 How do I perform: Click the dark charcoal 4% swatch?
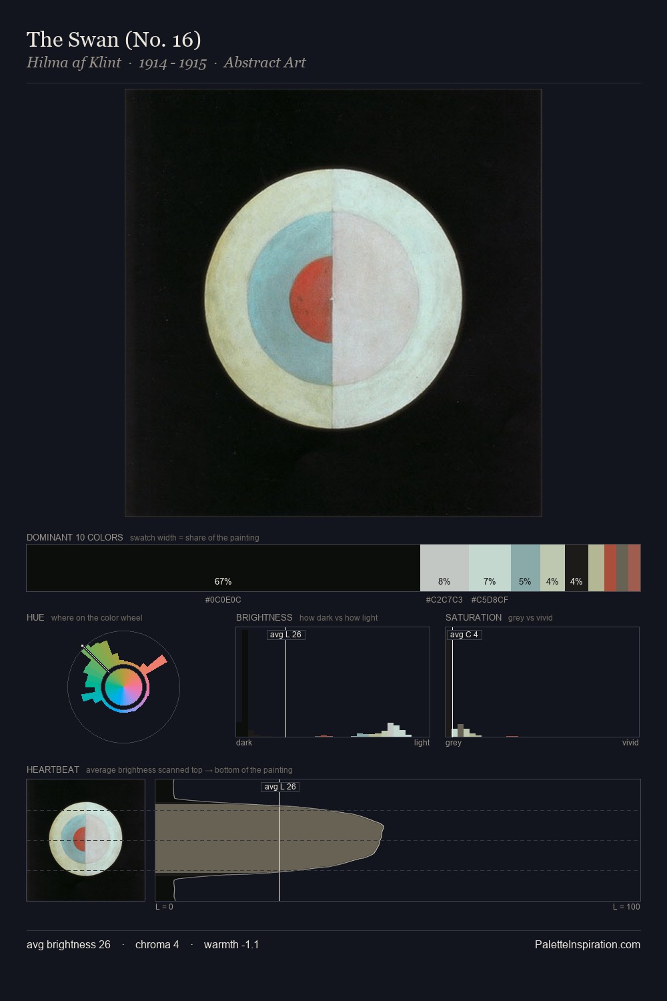(576, 568)
